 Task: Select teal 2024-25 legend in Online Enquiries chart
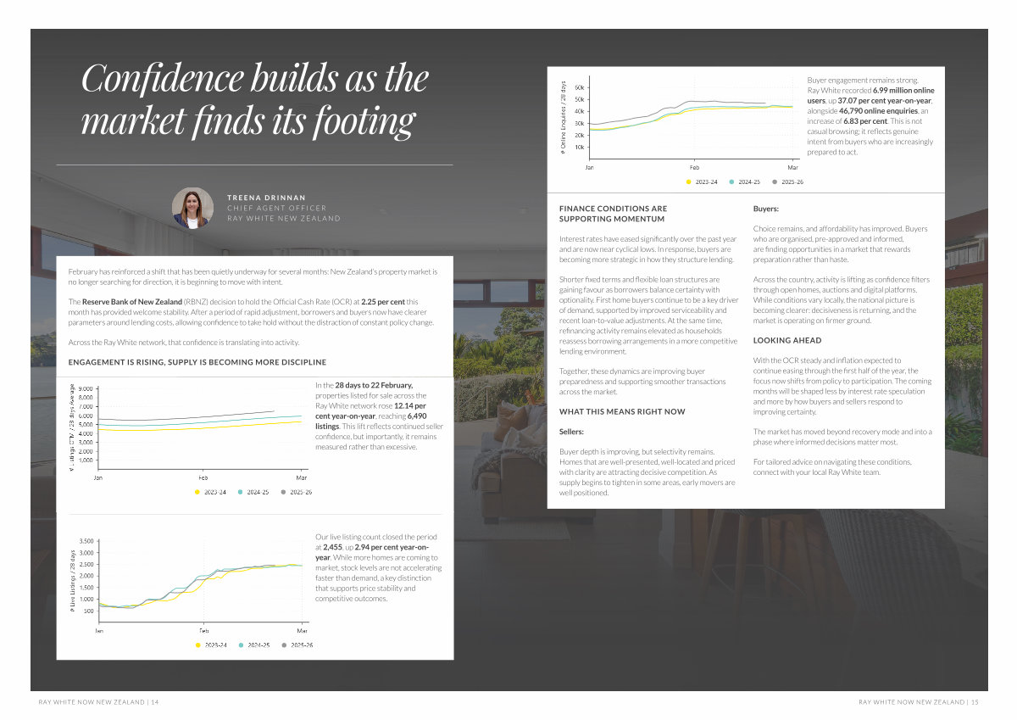click(731, 182)
